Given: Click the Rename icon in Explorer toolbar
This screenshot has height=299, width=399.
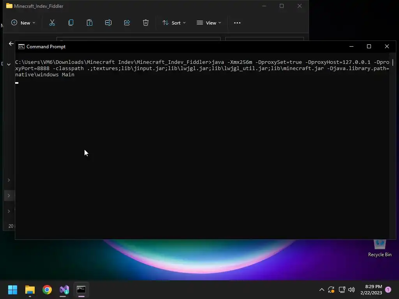Looking at the screenshot, I should 108,23.
